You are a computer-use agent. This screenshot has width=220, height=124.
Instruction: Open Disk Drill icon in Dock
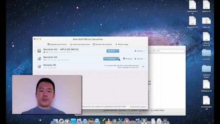tap(144, 121)
